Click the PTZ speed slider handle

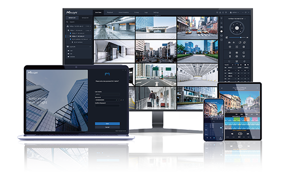(x=240, y=37)
